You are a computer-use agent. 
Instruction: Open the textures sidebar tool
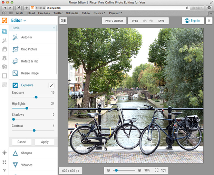(4, 85)
